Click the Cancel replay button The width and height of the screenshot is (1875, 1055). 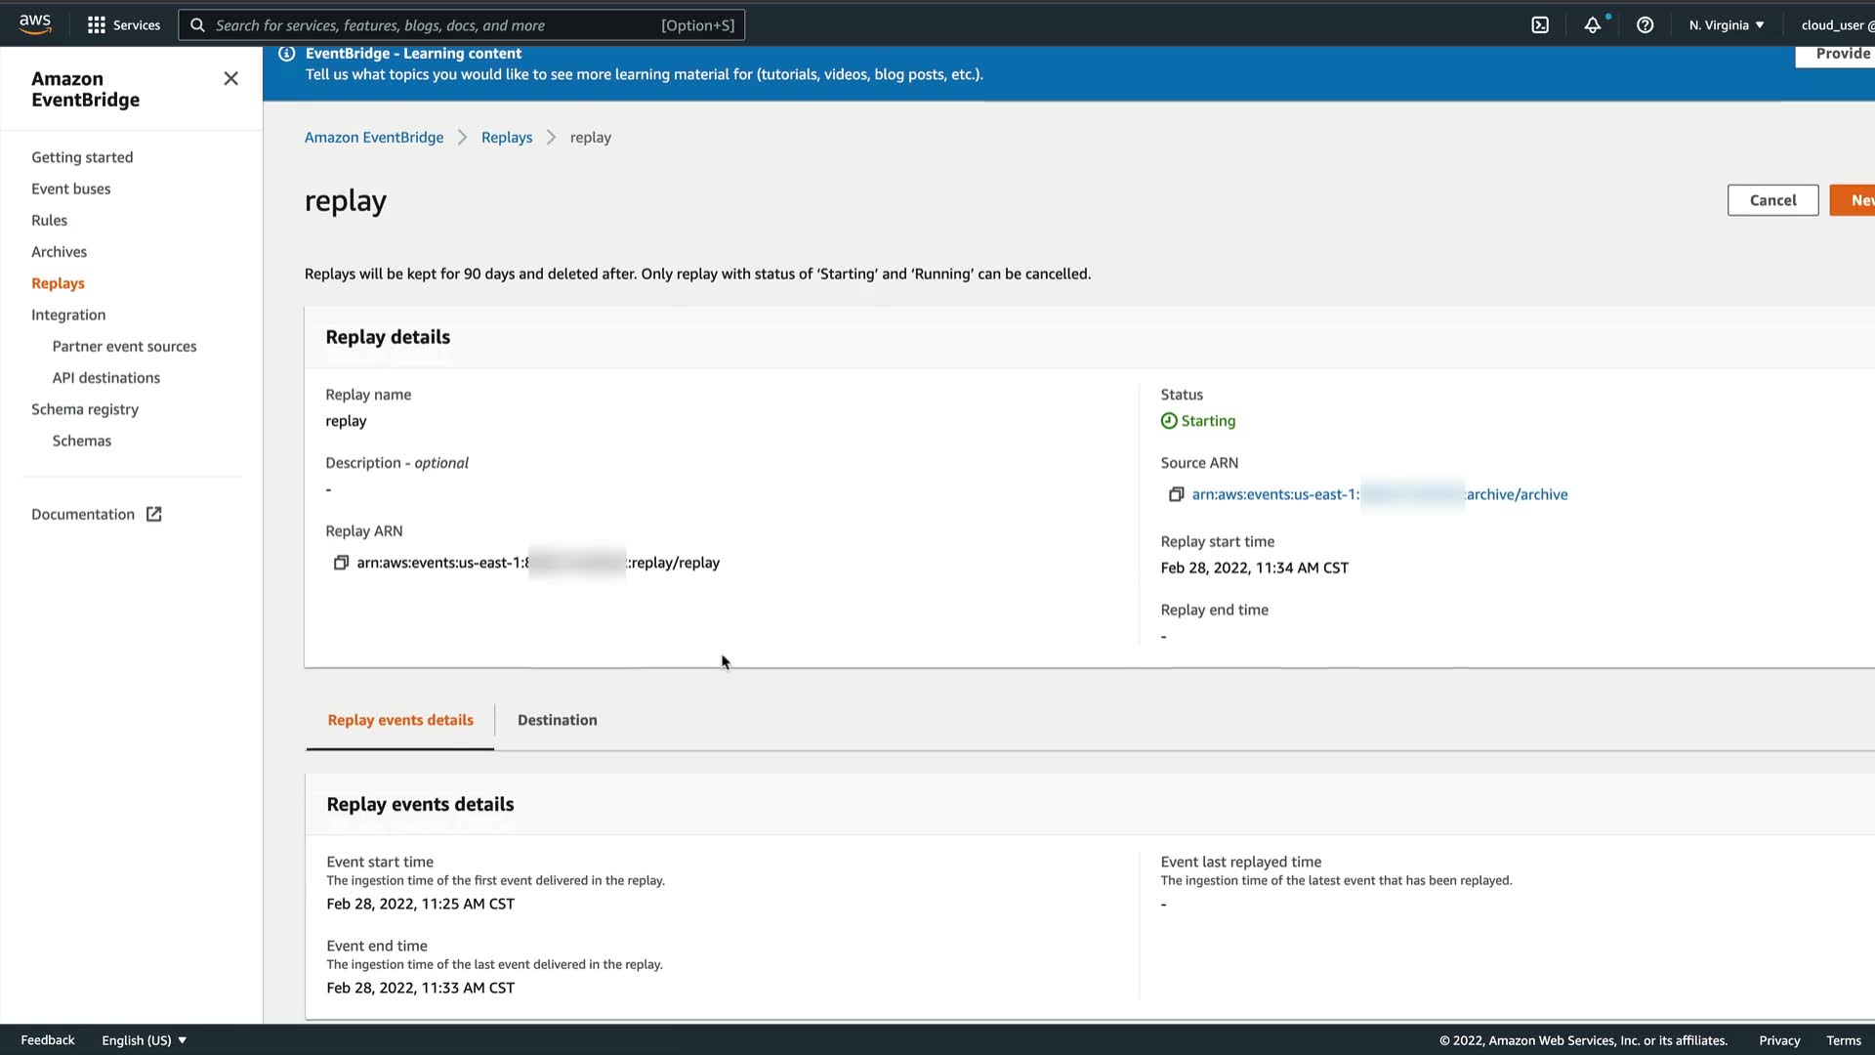1772,200
